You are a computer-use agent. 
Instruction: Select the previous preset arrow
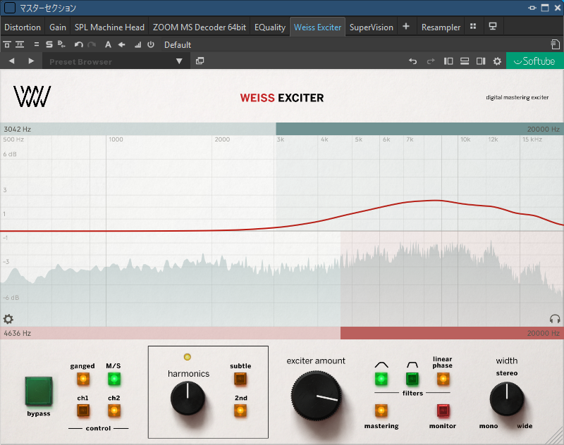(x=12, y=61)
